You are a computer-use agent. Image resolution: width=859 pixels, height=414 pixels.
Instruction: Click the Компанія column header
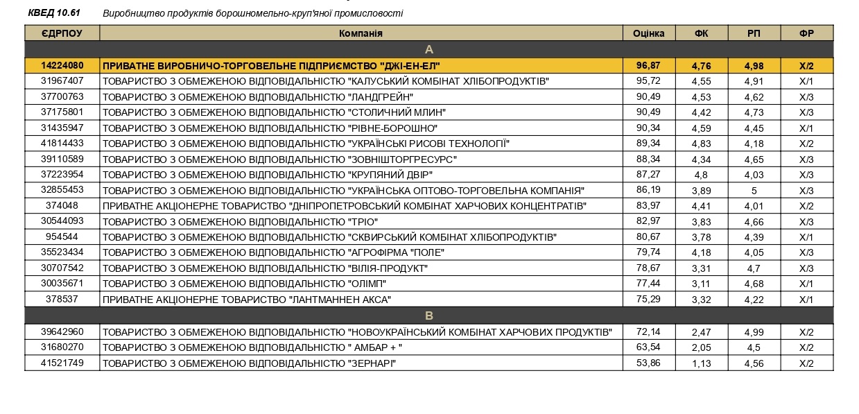[361, 33]
